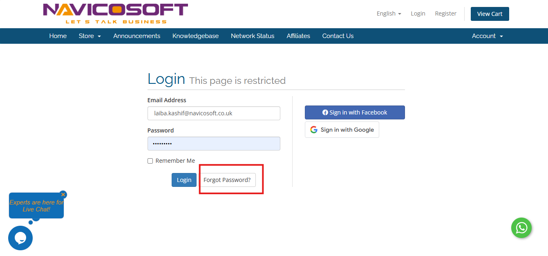Open the live chat bubble icon

(20, 238)
